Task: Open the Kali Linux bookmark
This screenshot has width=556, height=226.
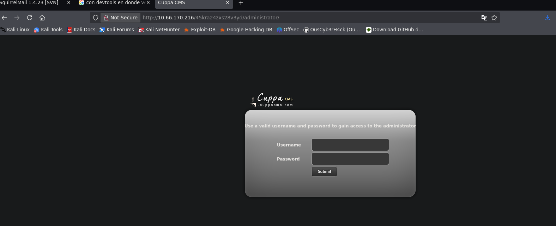Action: point(15,30)
